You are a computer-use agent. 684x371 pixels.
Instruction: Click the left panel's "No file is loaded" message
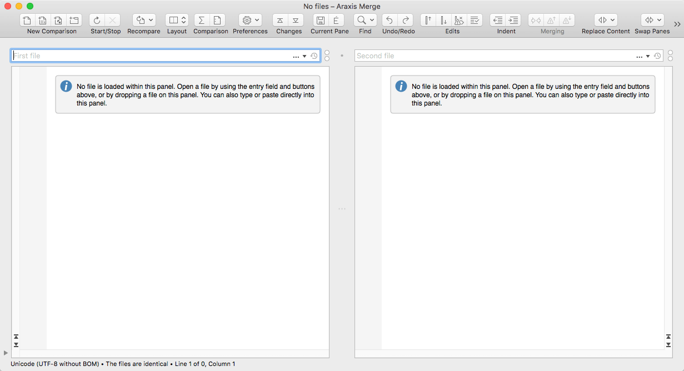pyautogui.click(x=196, y=95)
